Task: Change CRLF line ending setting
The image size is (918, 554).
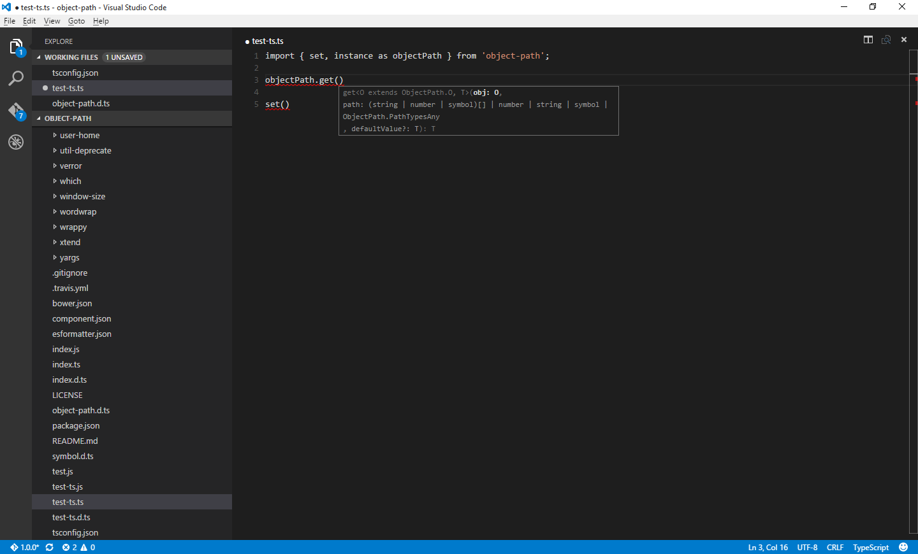Action: (835, 547)
